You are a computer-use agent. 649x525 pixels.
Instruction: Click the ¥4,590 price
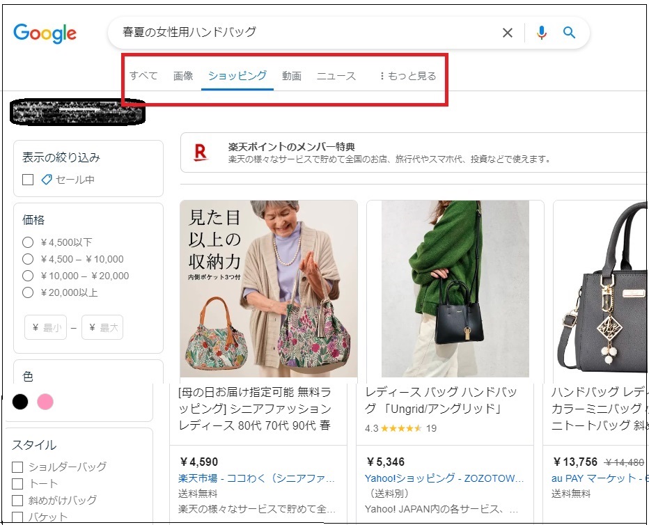point(198,462)
